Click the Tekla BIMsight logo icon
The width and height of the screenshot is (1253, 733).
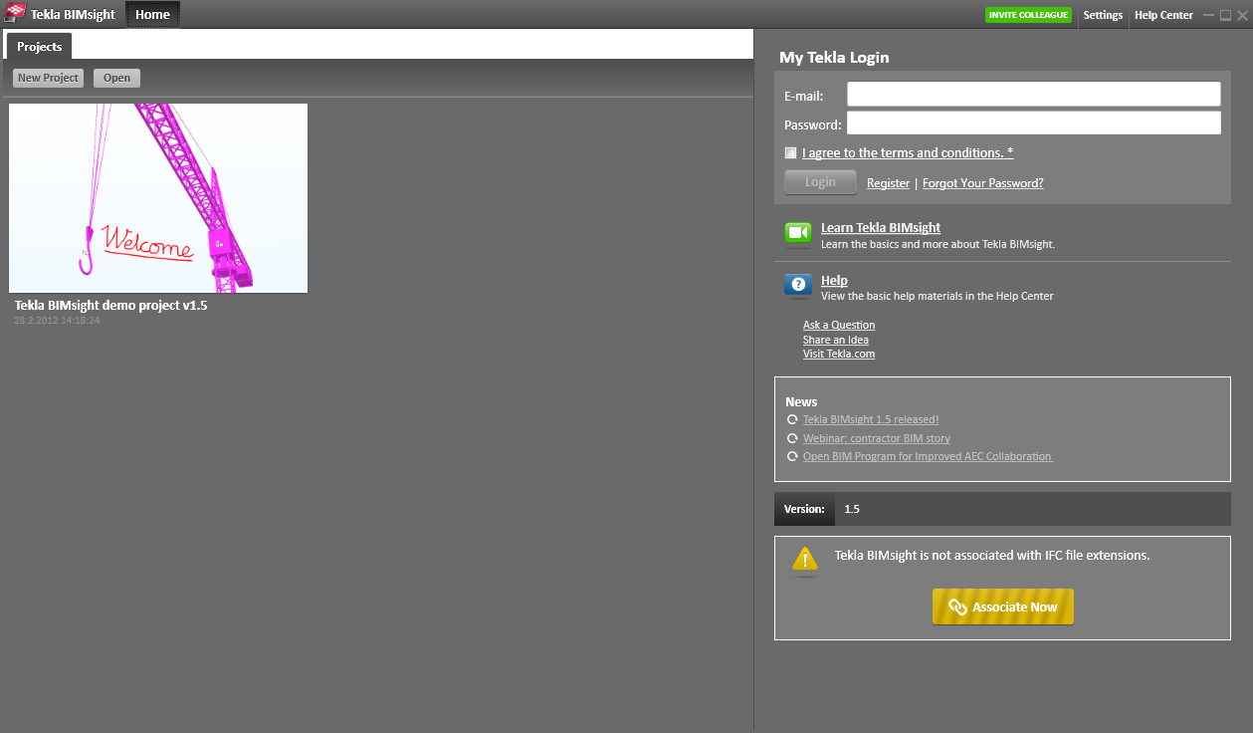(x=14, y=14)
